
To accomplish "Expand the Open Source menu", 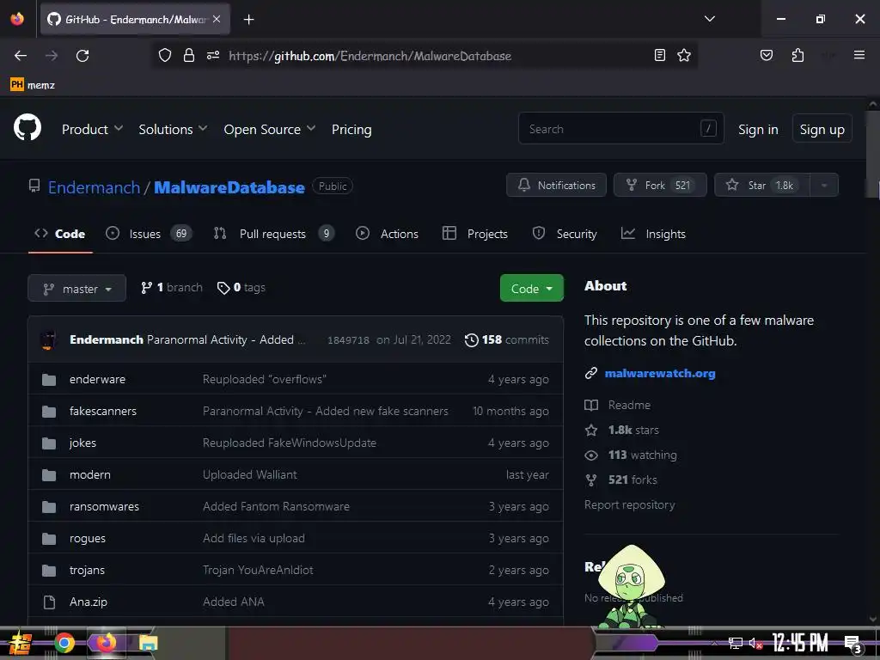I will pyautogui.click(x=269, y=130).
